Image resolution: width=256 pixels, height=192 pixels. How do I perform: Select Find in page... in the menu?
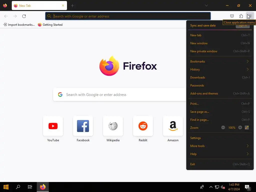coord(220,120)
